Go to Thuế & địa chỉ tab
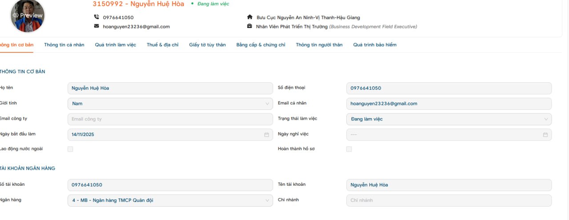Viewport: 569px width, 220px height. tap(163, 45)
